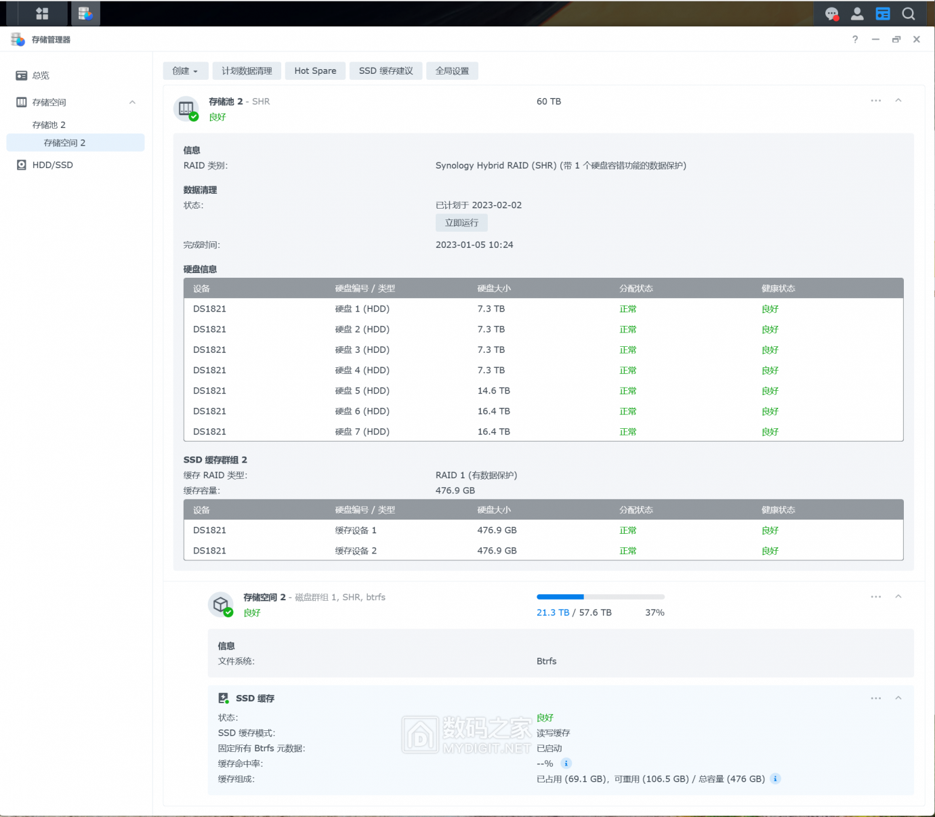Click the SSD 缓存 section icon
This screenshot has height=817, width=935.
(224, 698)
